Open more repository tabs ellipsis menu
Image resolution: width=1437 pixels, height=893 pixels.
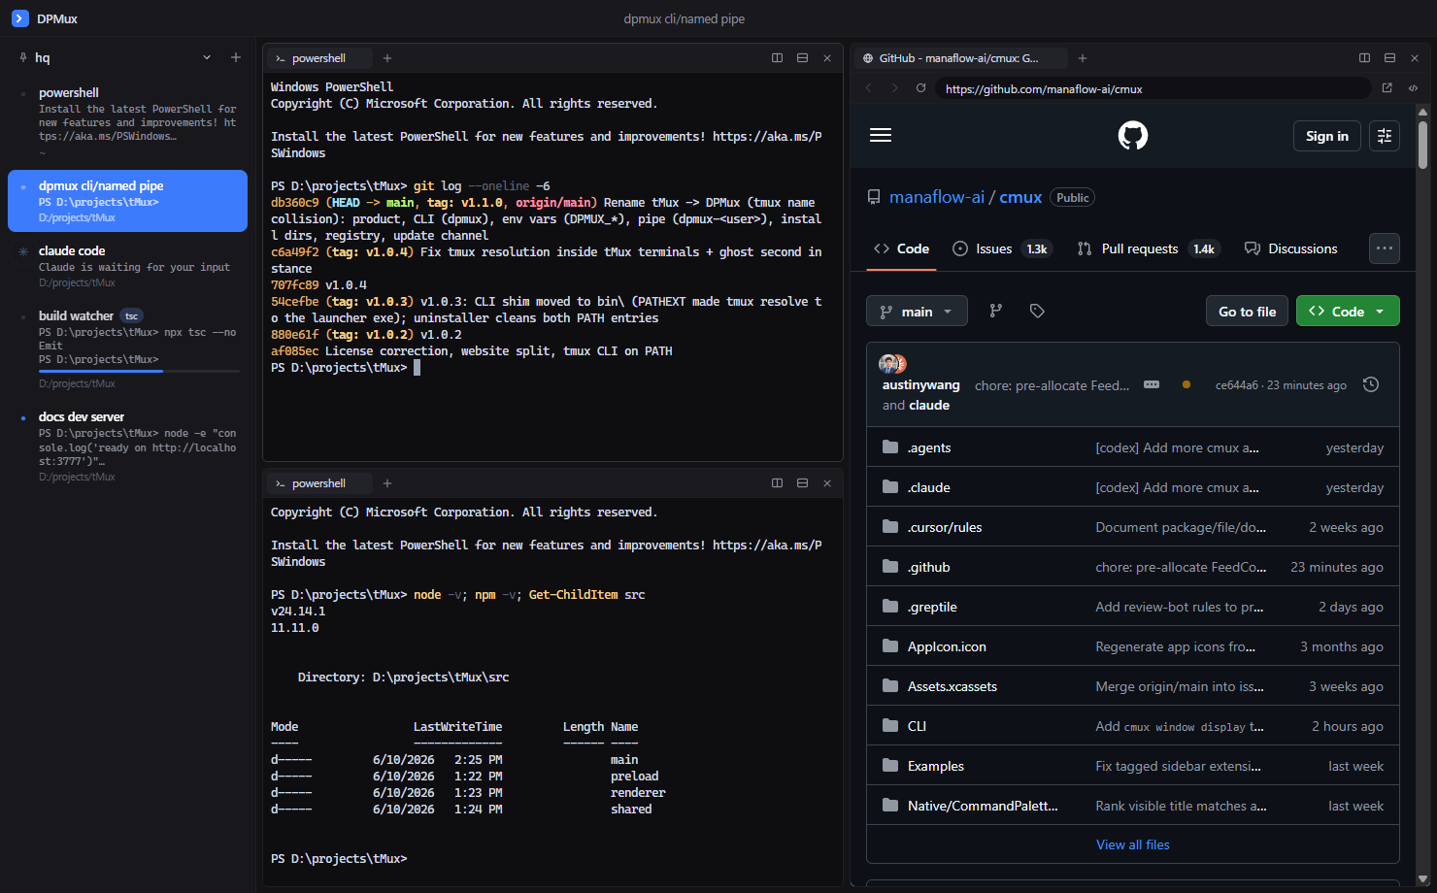(x=1385, y=248)
